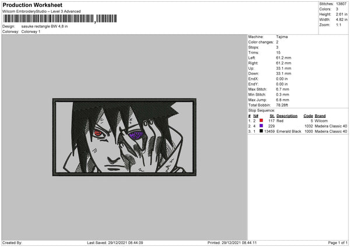Click the Height value 2.61 in
The width and height of the screenshot is (350, 247).
pyautogui.click(x=341, y=14)
